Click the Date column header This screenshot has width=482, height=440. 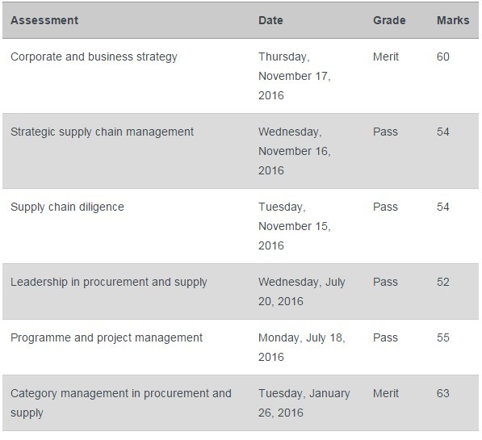[270, 20]
